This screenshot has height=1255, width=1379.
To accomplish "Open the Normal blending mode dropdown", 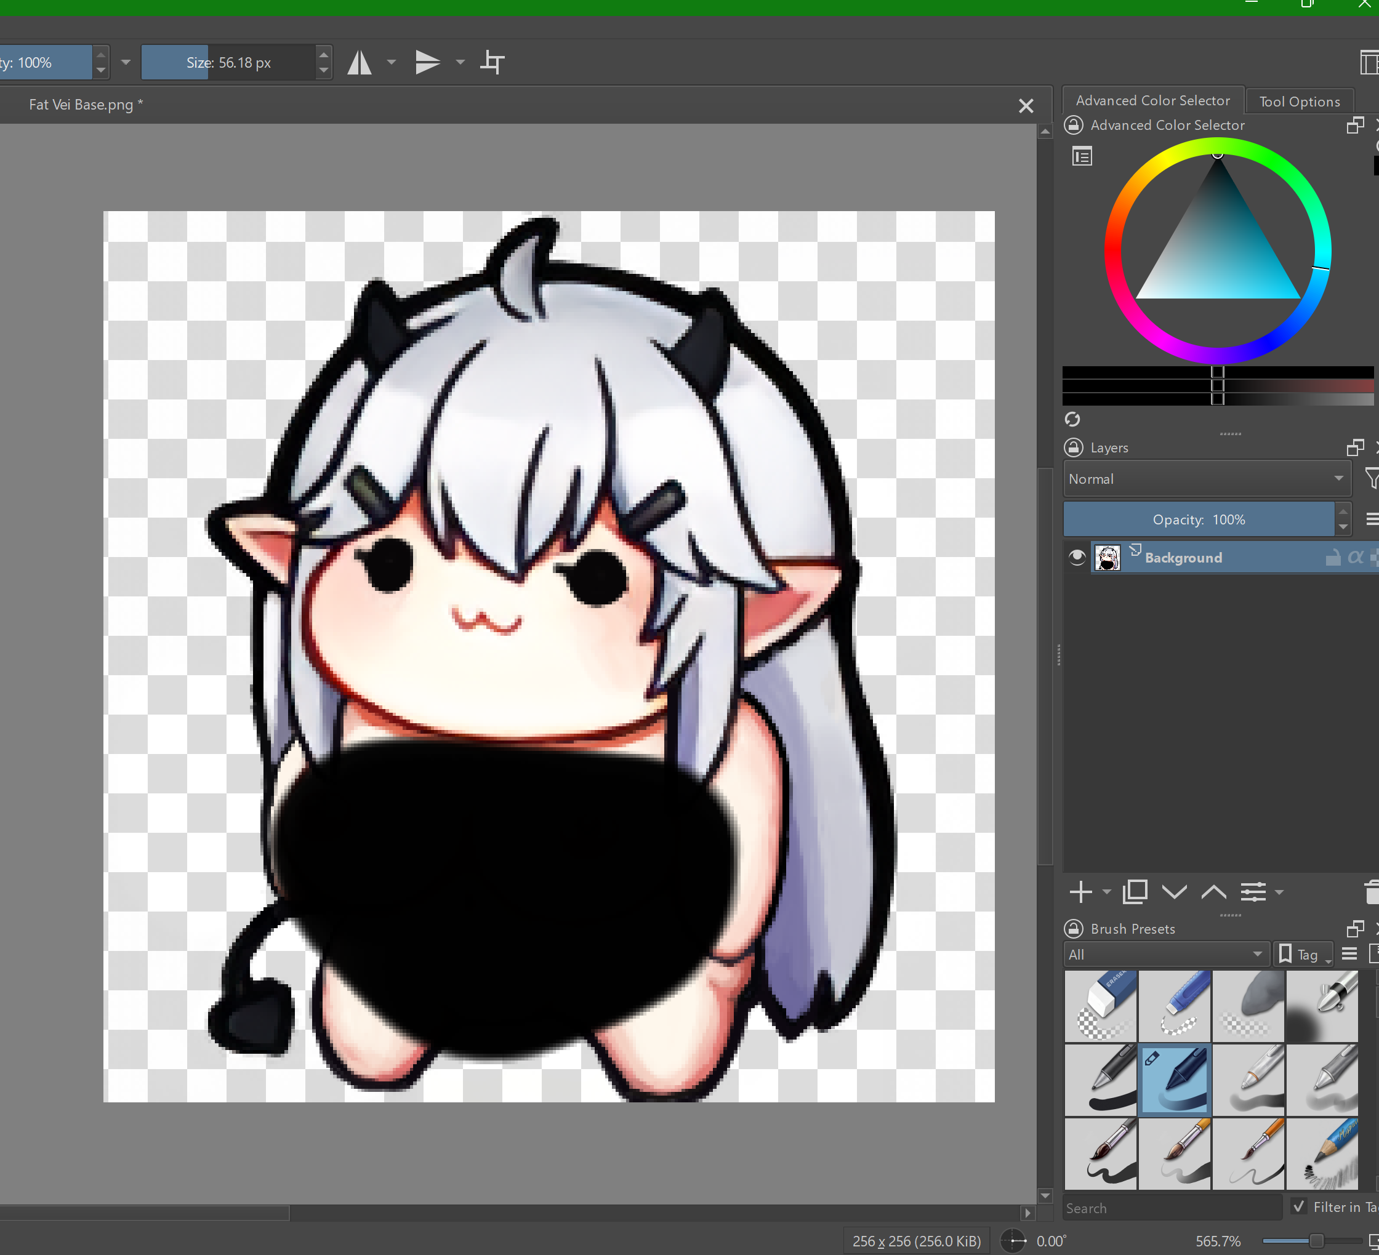I will pos(1206,479).
